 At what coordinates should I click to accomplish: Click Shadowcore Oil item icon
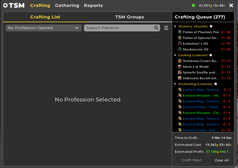(179, 49)
